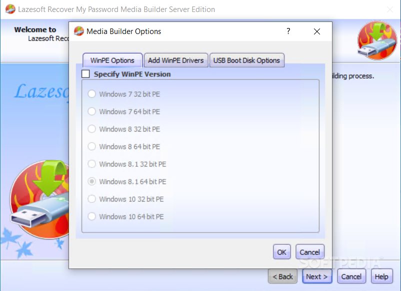Select Windows 10 64 bit PE radio button

92,216
